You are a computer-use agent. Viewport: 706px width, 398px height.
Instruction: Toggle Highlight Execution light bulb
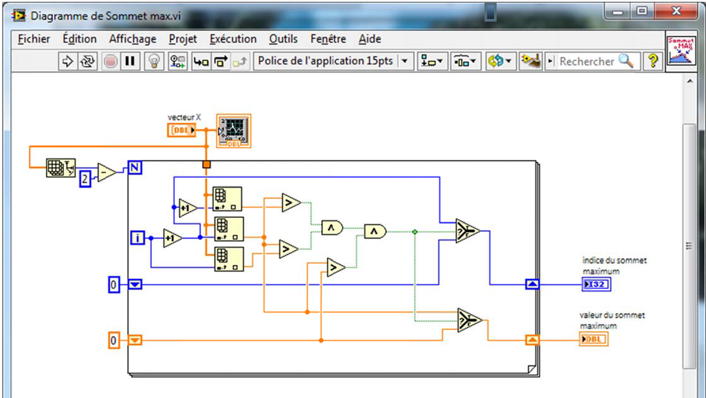(x=154, y=61)
